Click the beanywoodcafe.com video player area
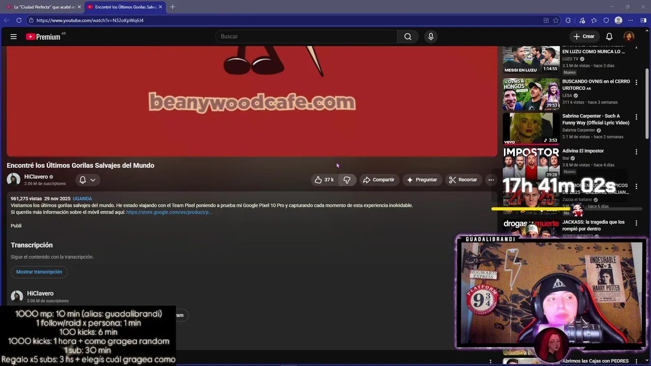Viewport: 651px width, 366px height. [x=252, y=101]
